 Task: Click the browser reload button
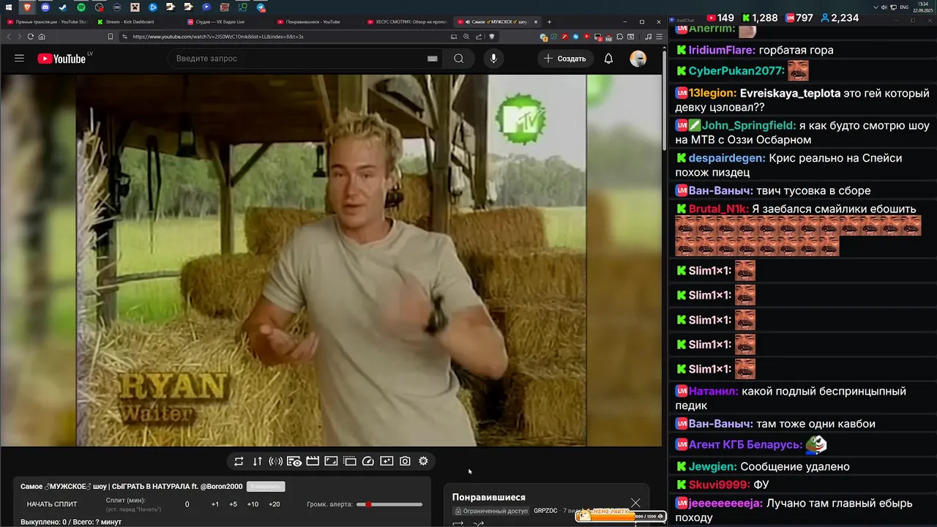[31, 37]
